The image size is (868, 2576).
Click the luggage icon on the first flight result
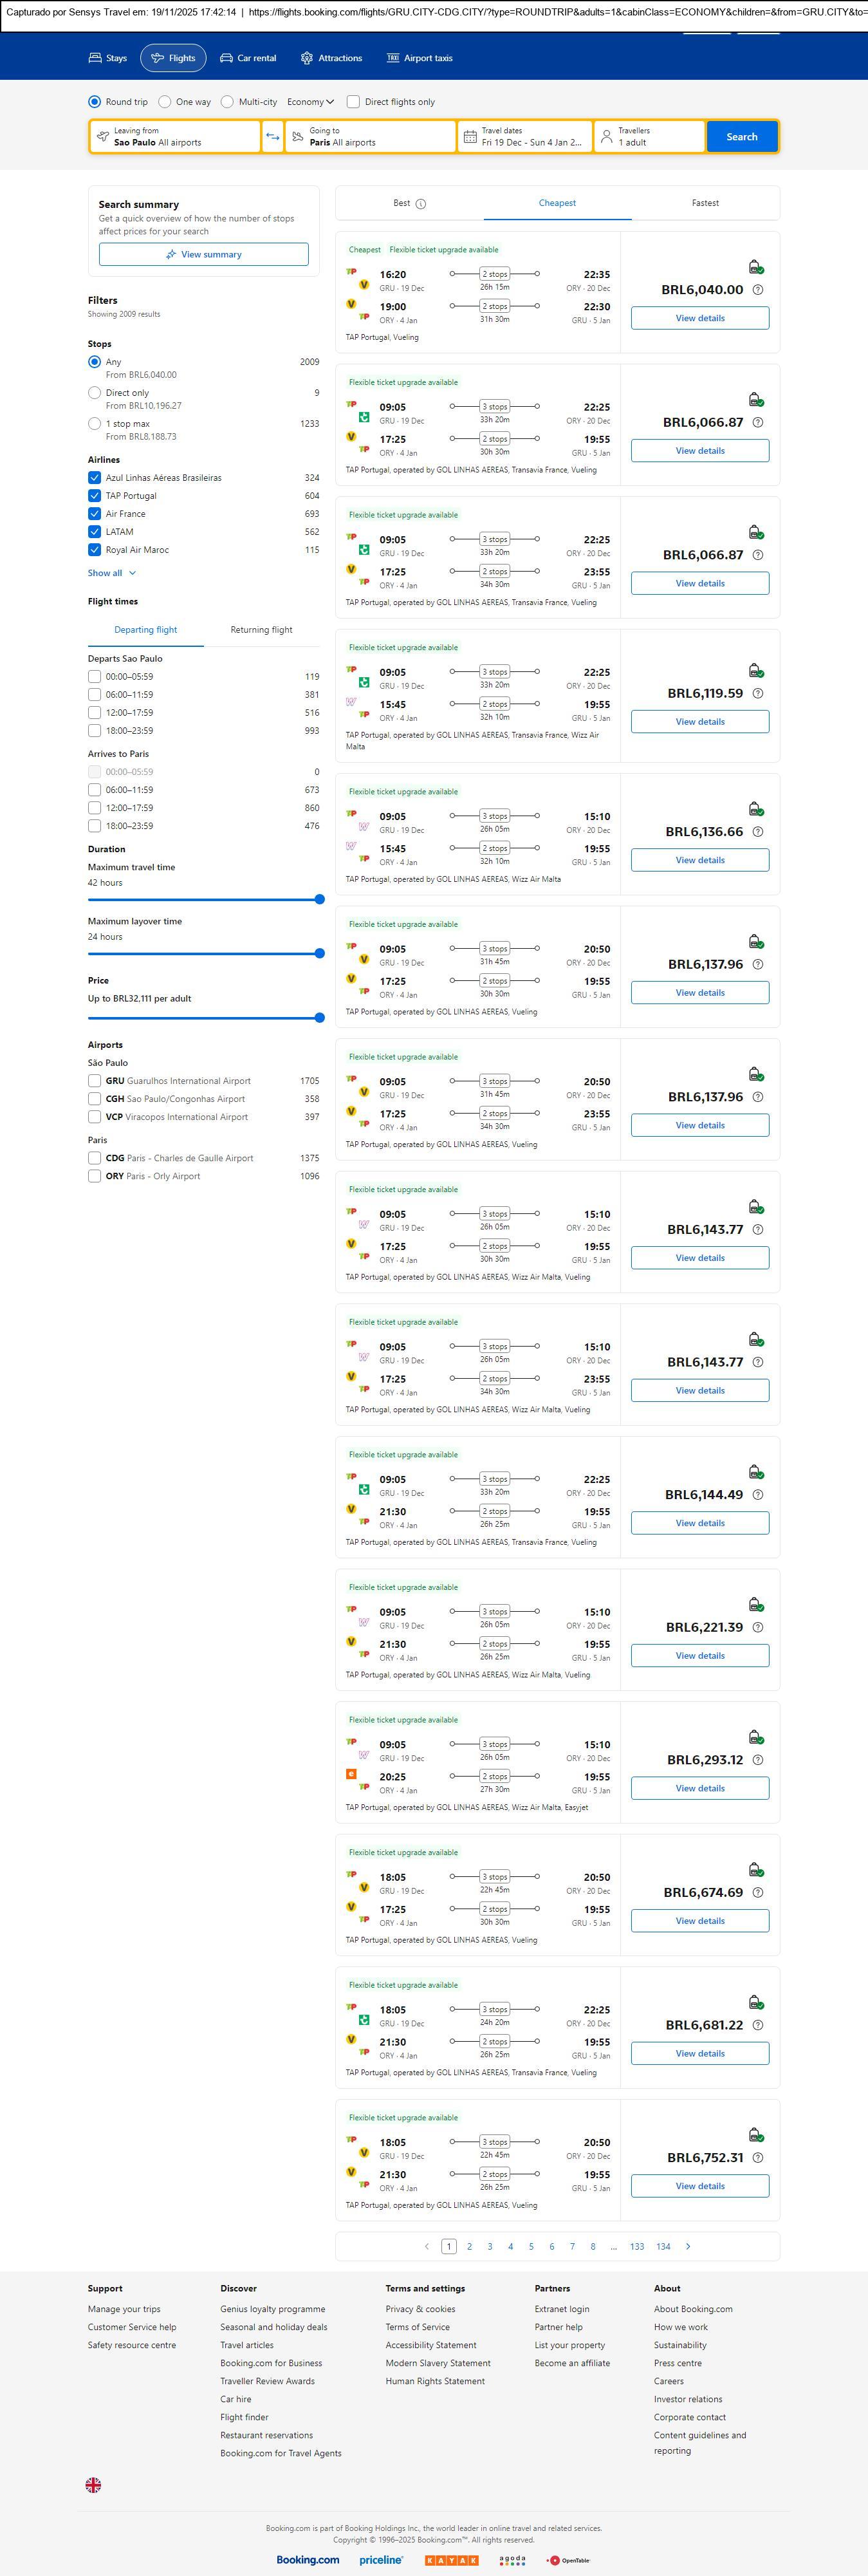756,267
